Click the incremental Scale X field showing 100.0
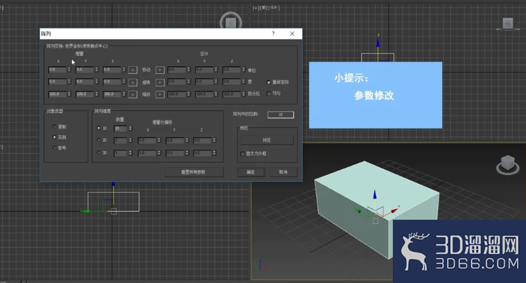 coord(57,94)
